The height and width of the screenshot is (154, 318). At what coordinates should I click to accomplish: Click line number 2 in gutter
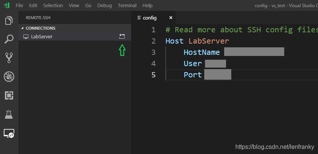(154, 41)
